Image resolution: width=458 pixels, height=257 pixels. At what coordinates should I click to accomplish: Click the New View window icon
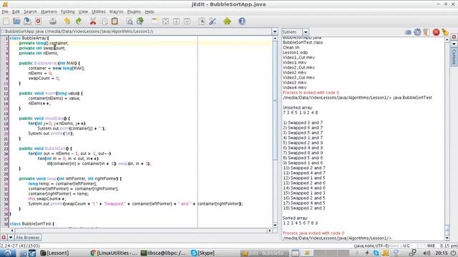(x=155, y=21)
